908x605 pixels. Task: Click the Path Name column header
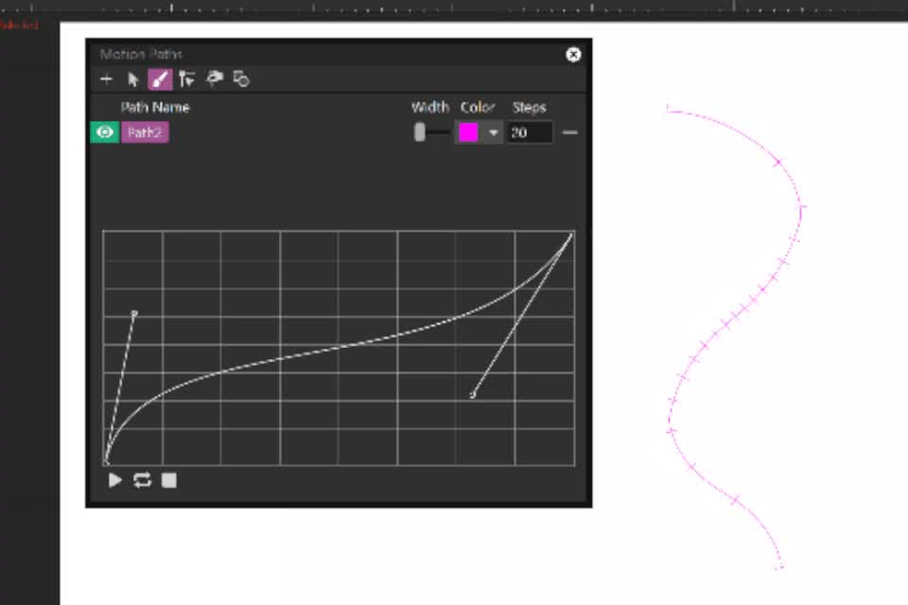[x=154, y=107]
